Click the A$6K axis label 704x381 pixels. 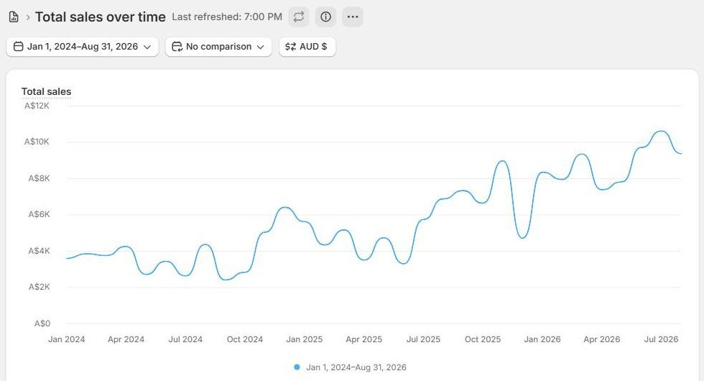point(39,214)
